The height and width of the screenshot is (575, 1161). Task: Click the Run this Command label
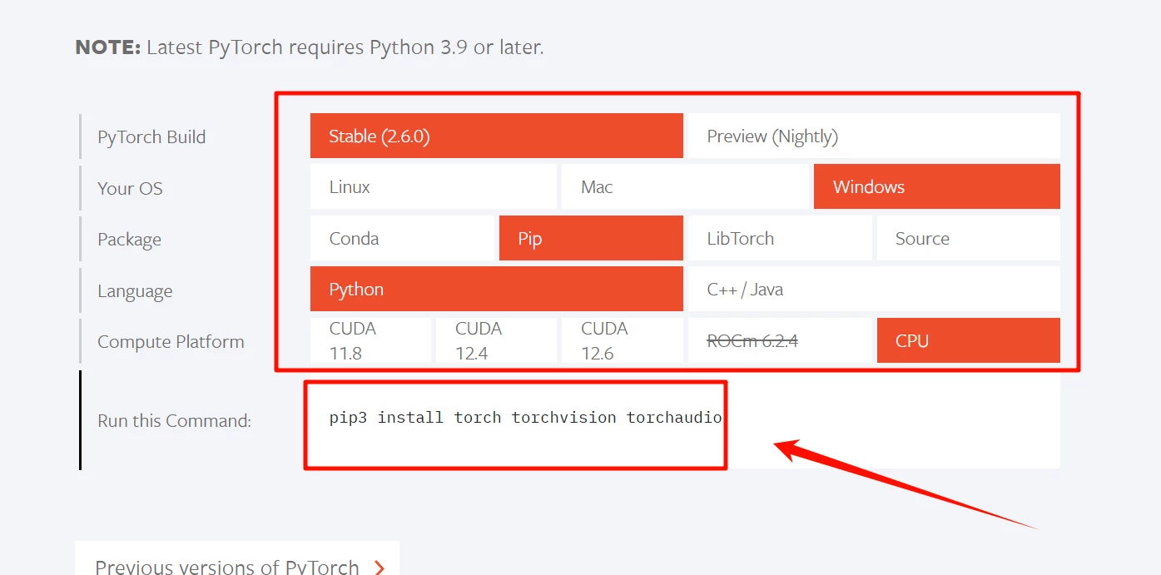[x=174, y=421]
